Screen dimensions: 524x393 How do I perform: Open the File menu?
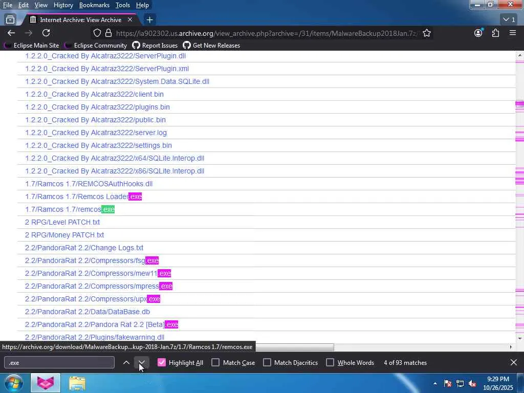[8, 5]
